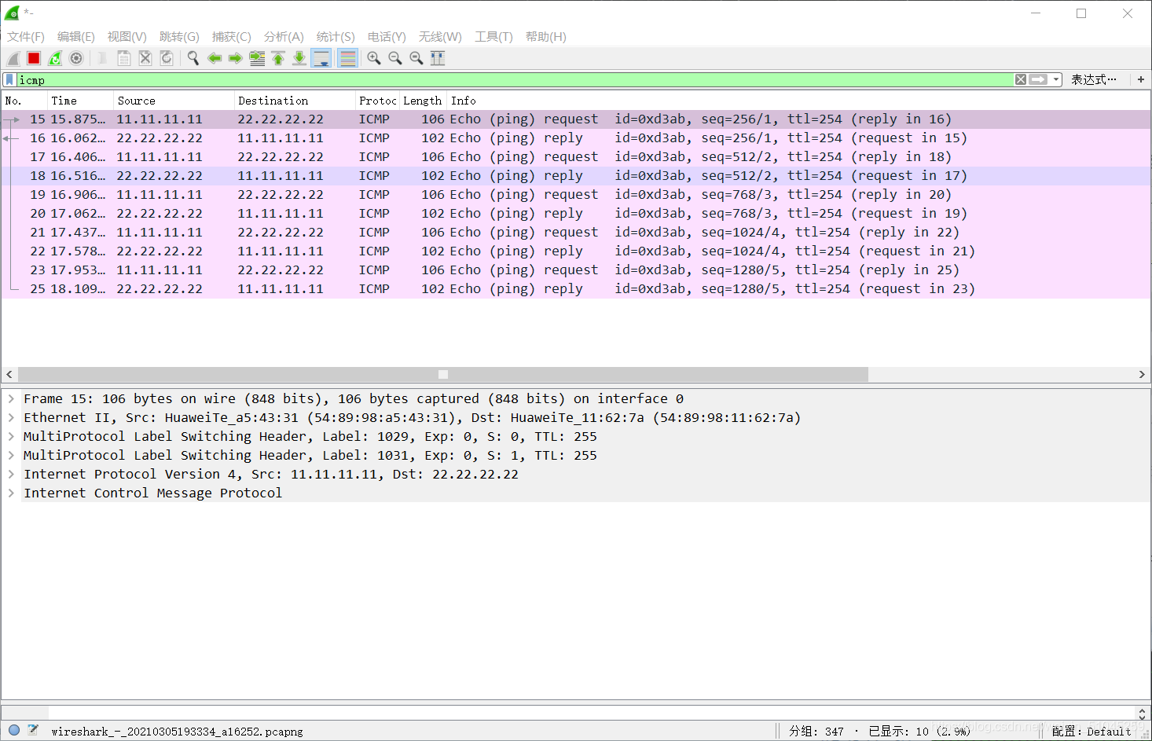Viewport: 1152px width, 741px height.
Task: Select packet 25 echo reply row
Action: pos(576,289)
